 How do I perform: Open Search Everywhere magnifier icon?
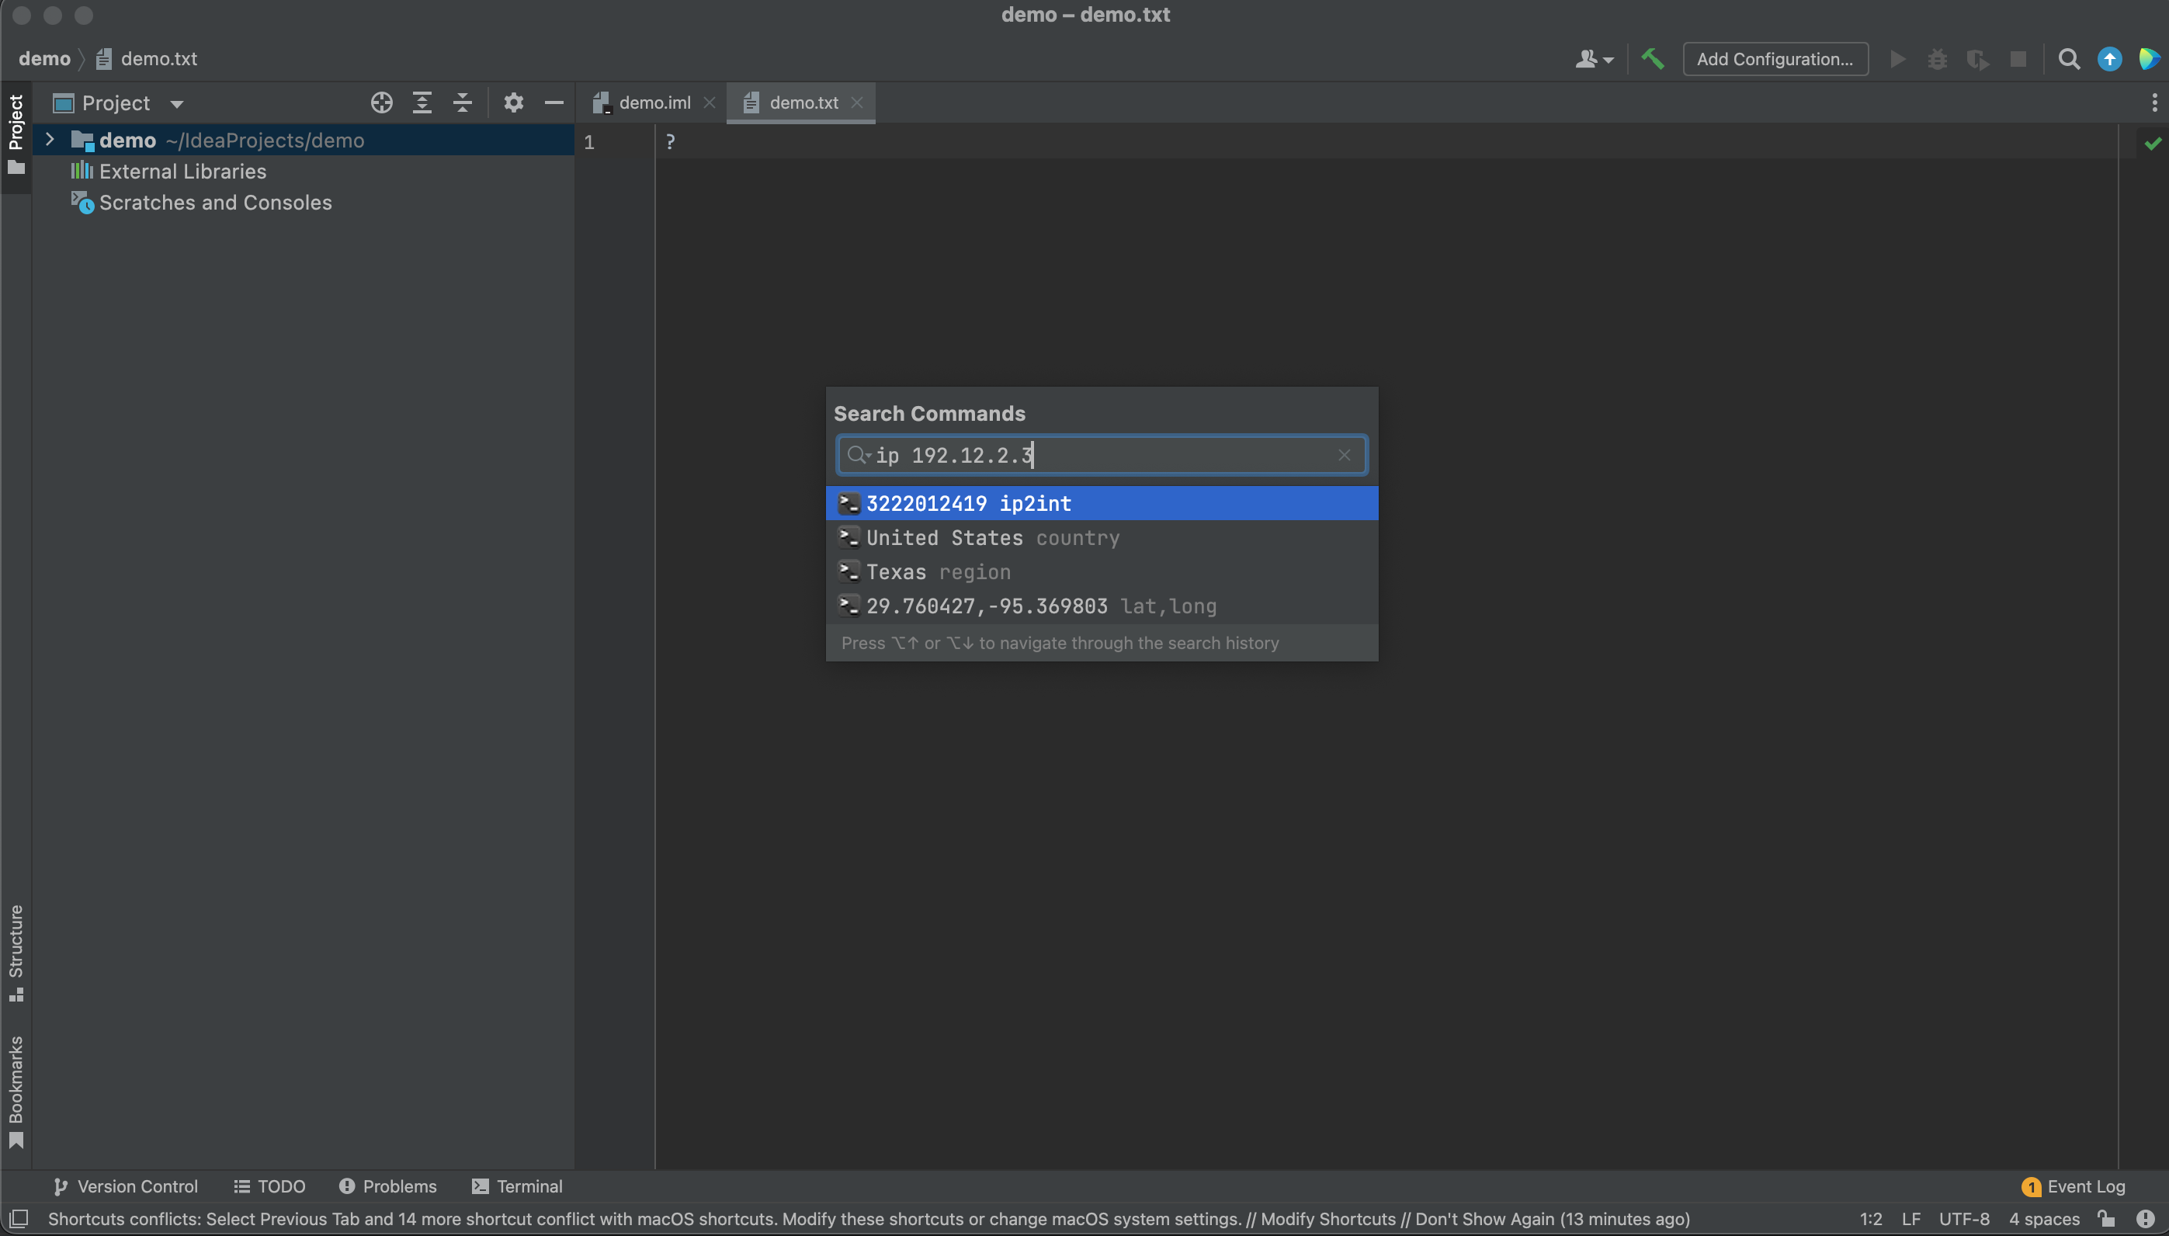(x=2069, y=58)
